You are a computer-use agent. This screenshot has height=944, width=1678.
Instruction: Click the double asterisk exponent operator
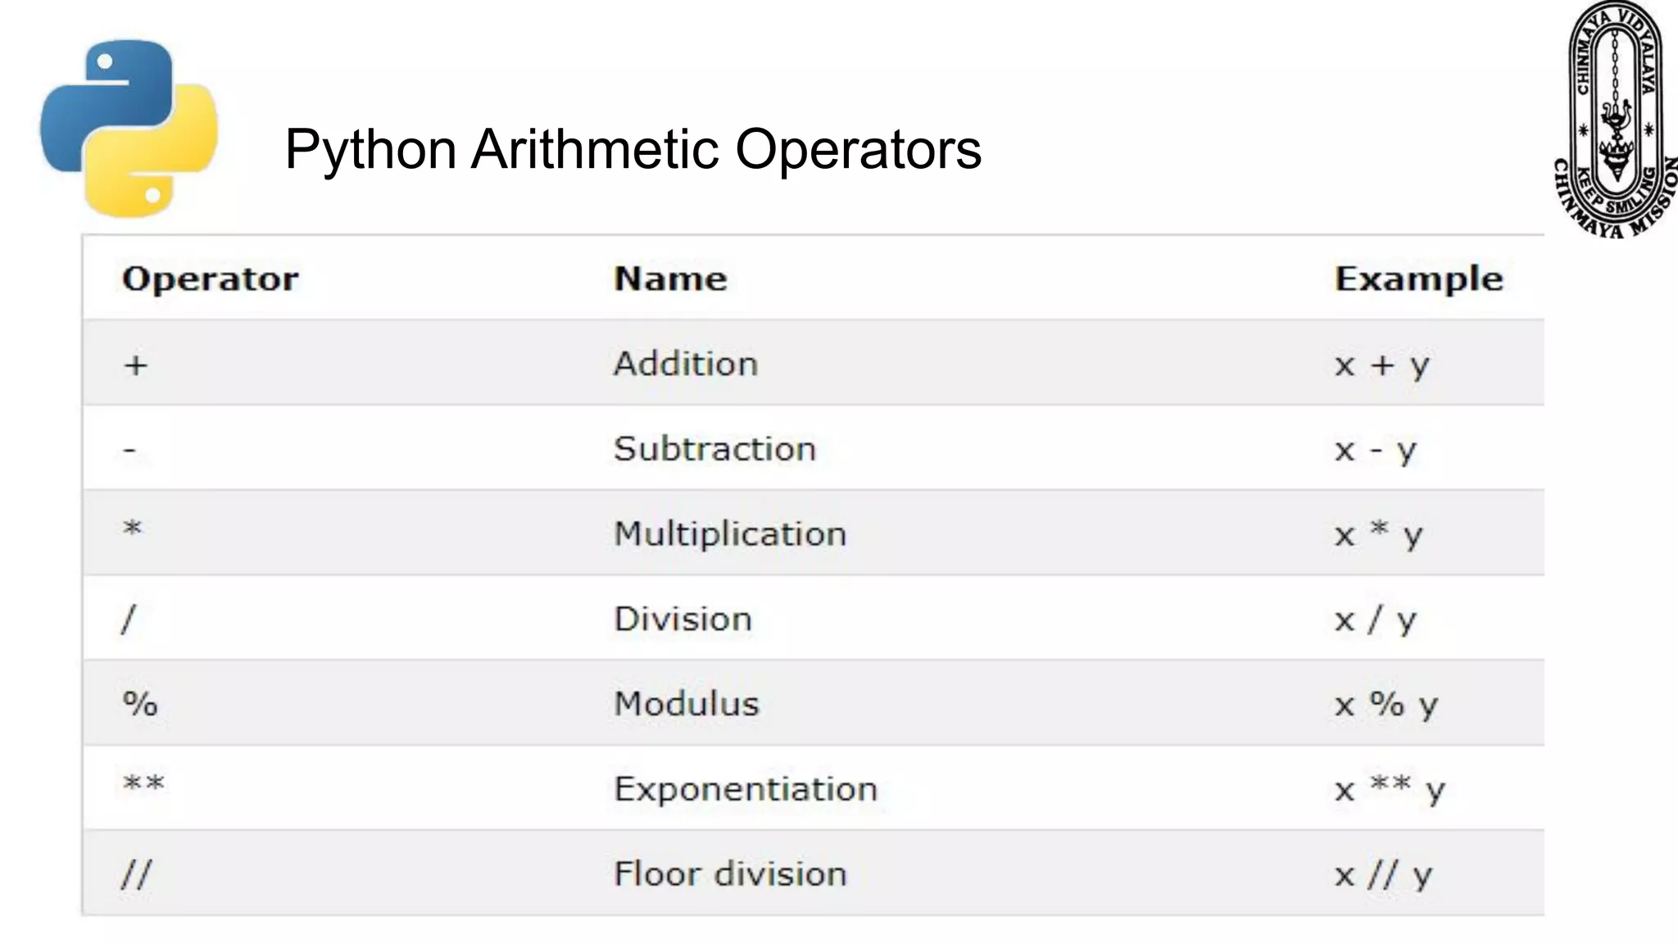click(143, 784)
